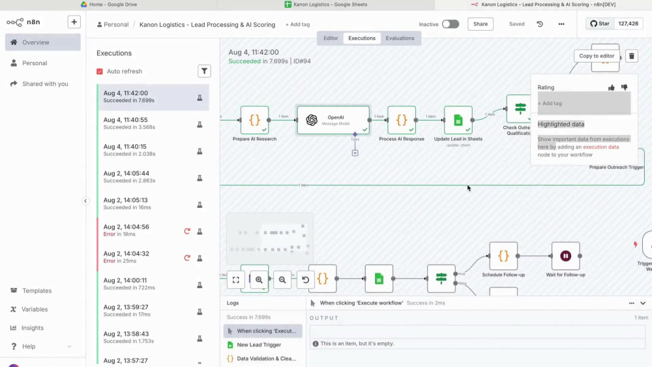Switch to the Executions tab

[362, 38]
